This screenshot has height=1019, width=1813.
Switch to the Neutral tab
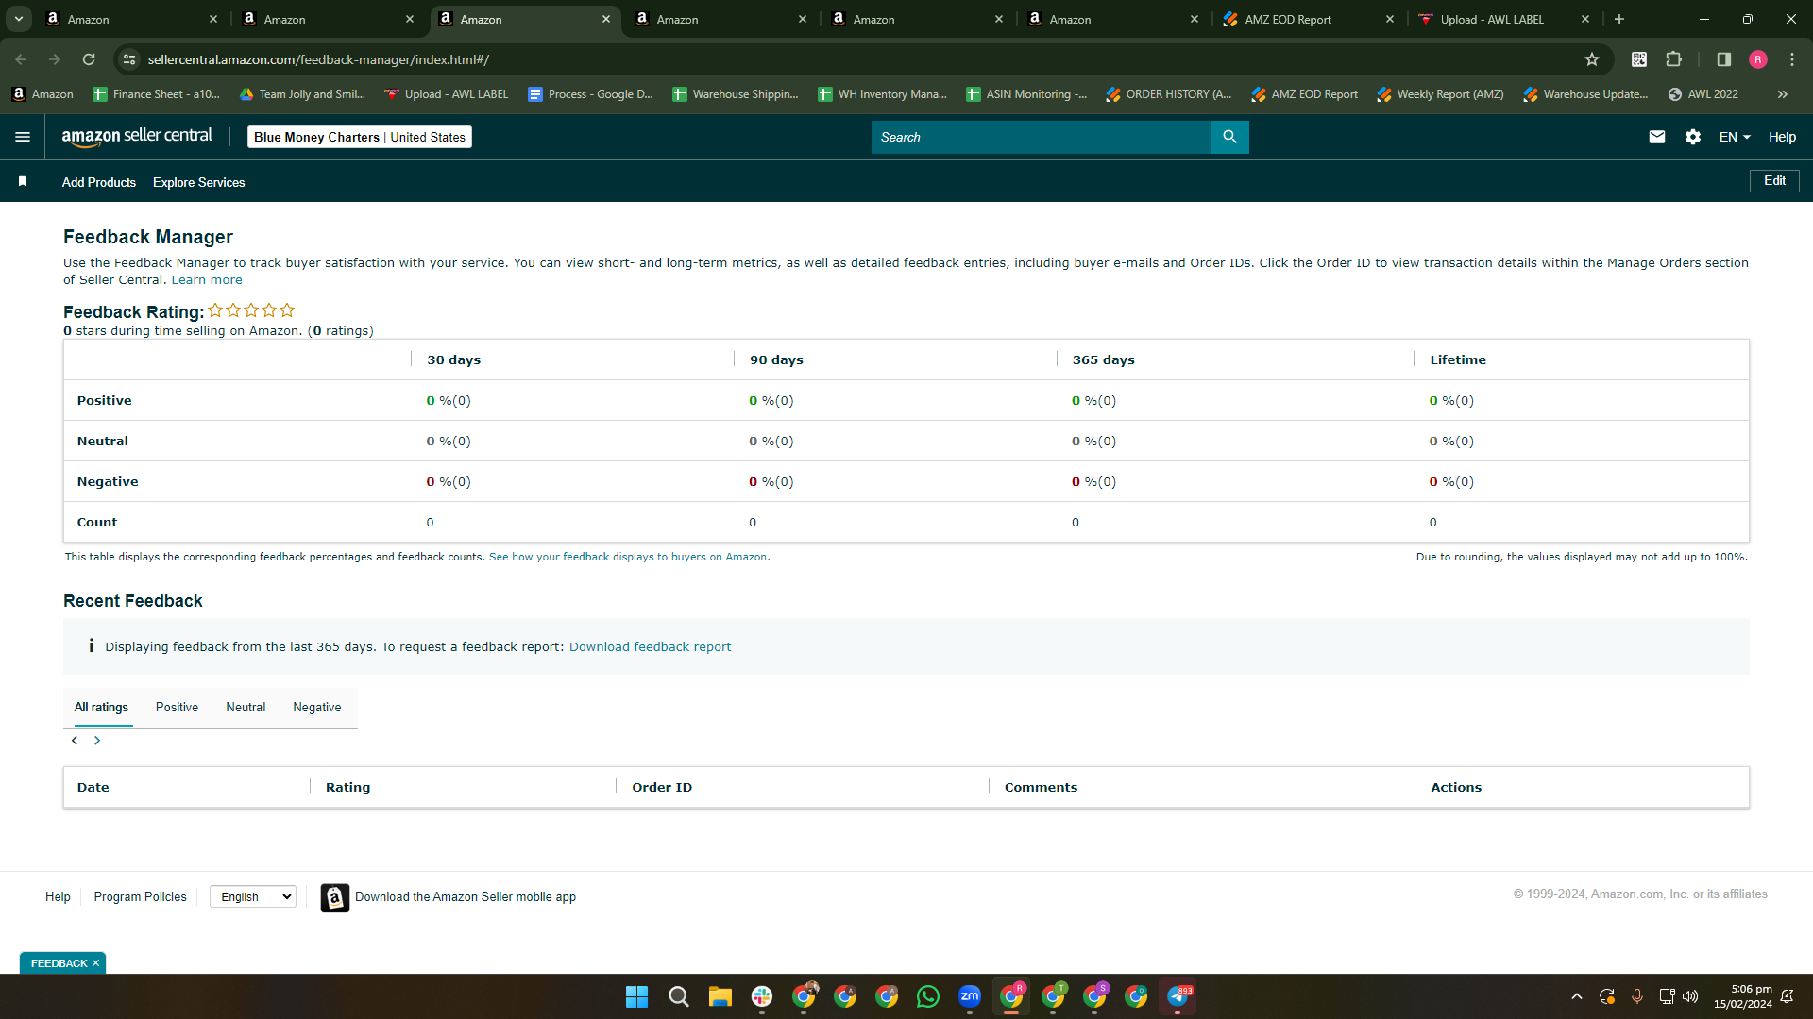246,708
